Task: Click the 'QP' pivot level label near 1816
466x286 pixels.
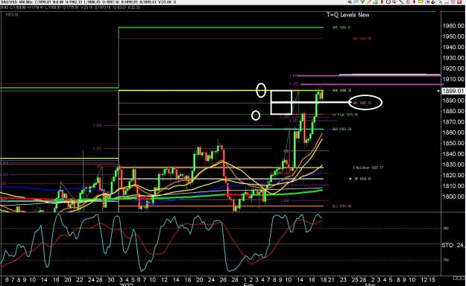Action: click(x=362, y=179)
